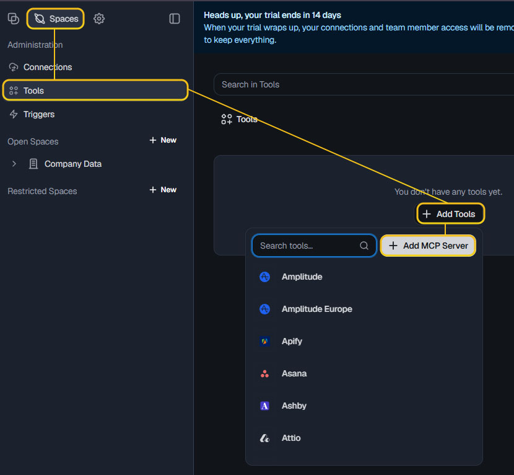Click the Connections cloud icon
The image size is (514, 475).
(x=14, y=68)
